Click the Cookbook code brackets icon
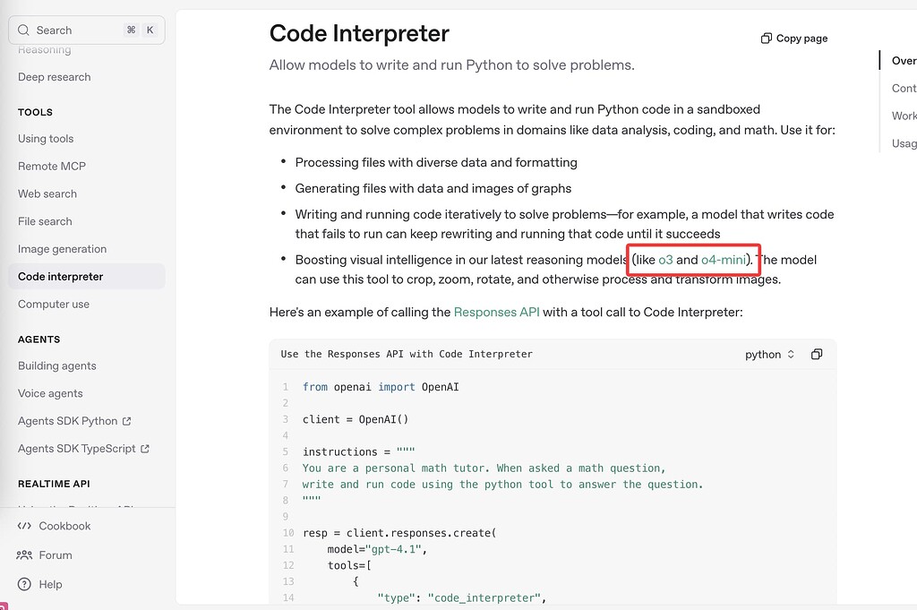The image size is (917, 610). (x=24, y=526)
